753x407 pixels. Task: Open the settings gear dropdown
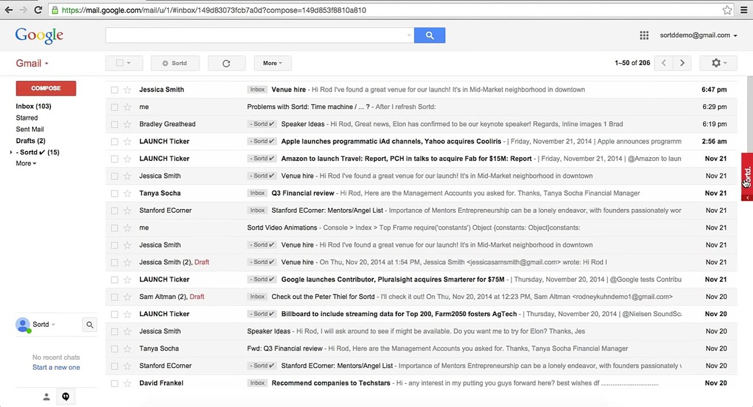coord(718,63)
